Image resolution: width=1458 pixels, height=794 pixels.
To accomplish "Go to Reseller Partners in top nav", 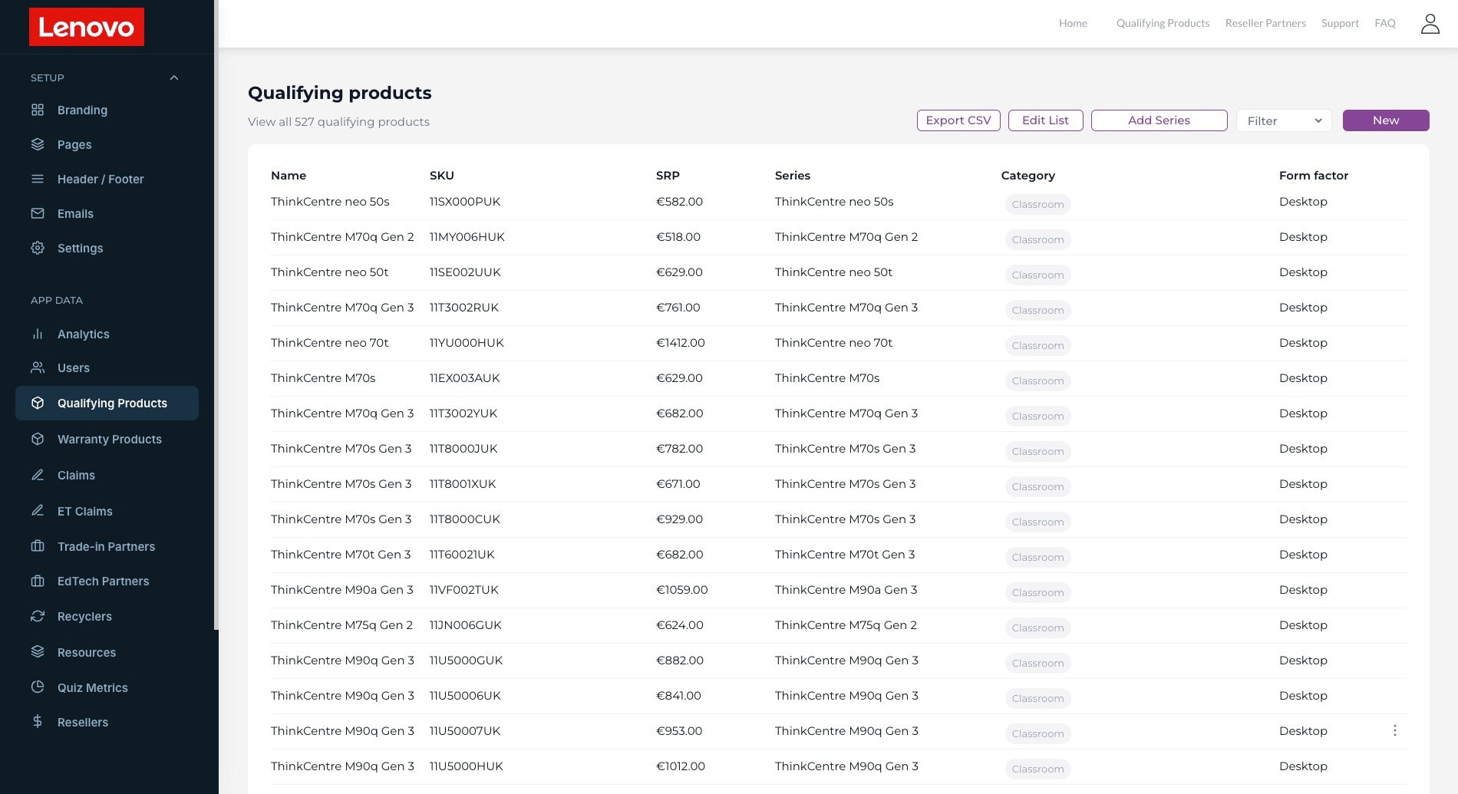I will point(1265,23).
